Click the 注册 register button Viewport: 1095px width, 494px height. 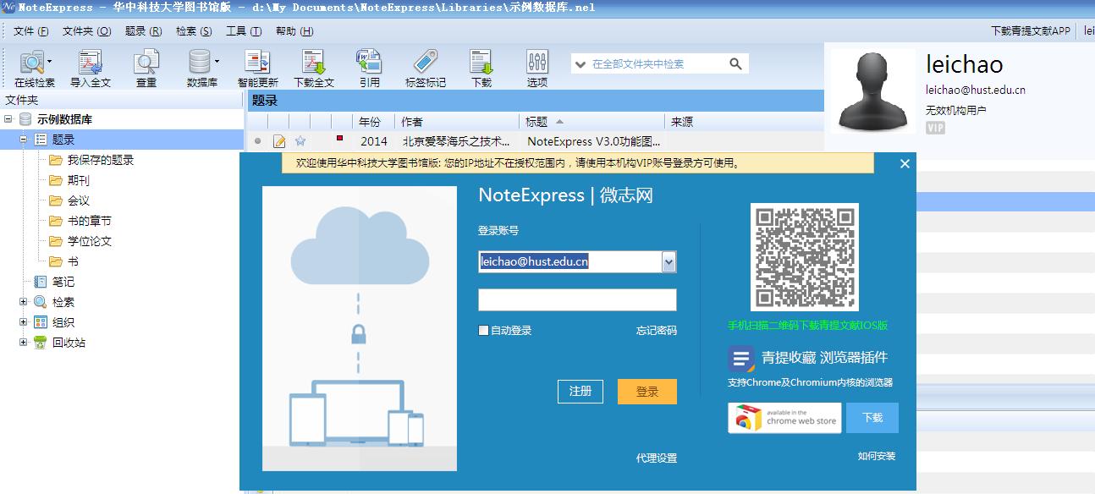tap(581, 392)
